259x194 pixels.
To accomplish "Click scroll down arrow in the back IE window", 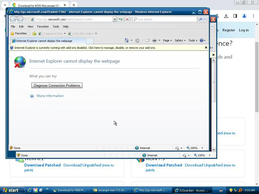I will click(213, 150).
